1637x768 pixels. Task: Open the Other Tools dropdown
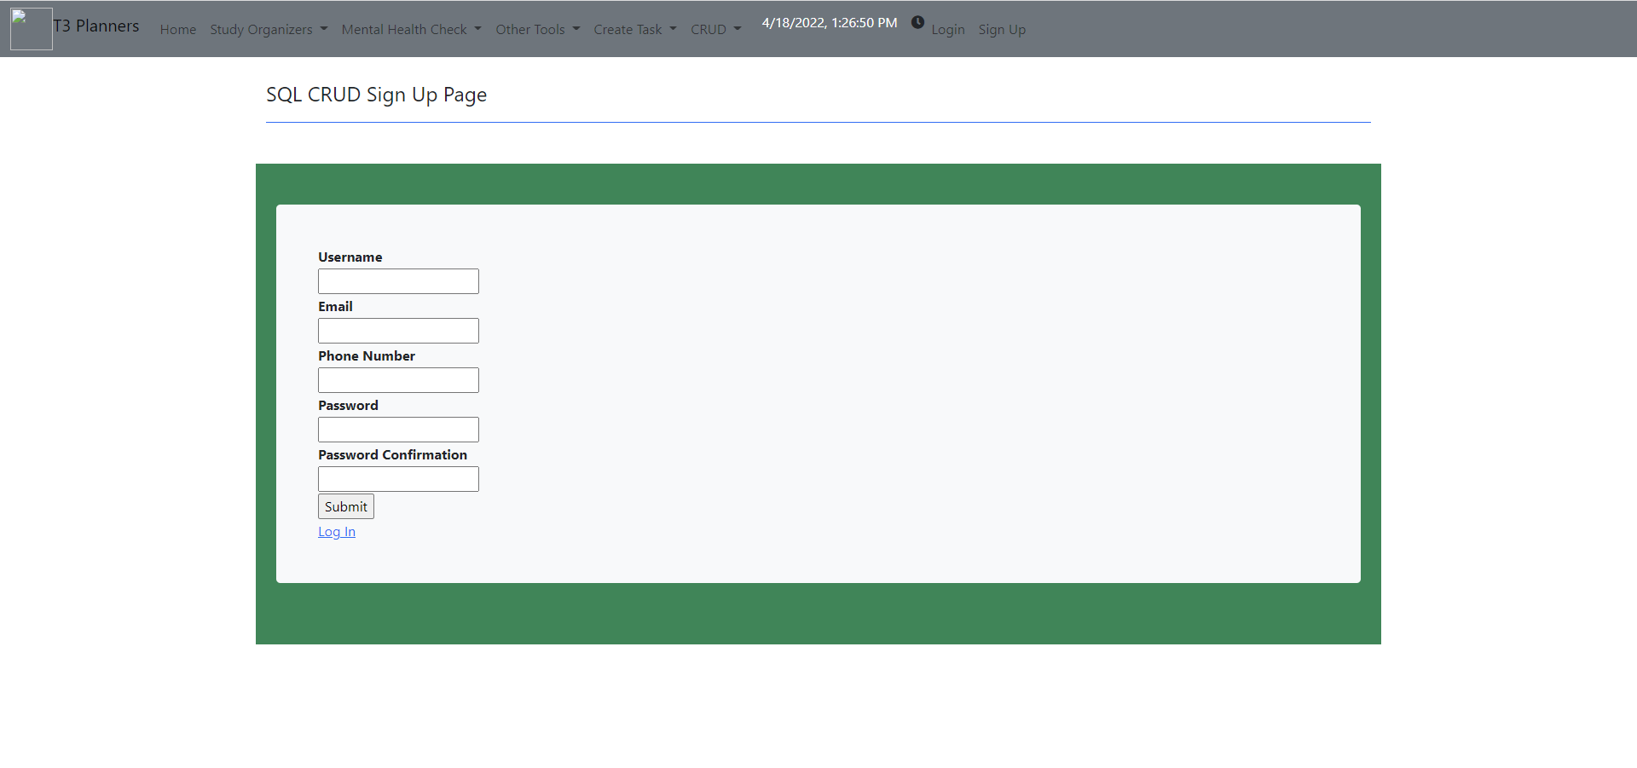[x=537, y=29]
